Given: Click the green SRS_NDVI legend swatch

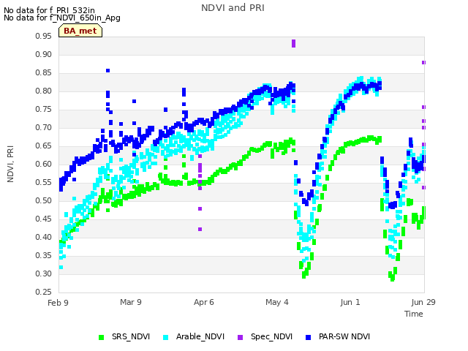Looking at the screenshot, I should tap(101, 337).
